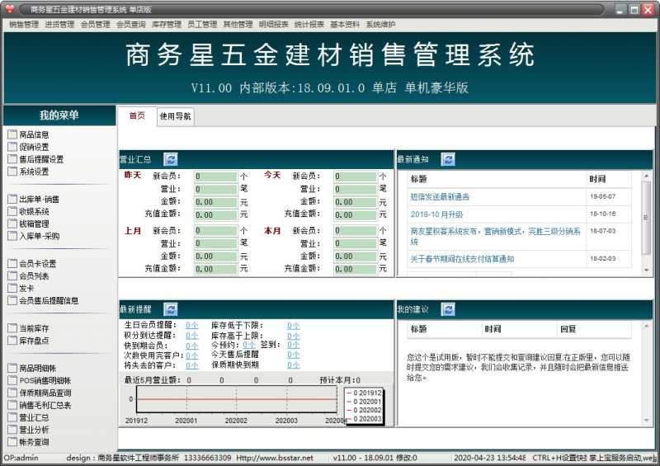Refresh the 最新通知 panel

[448, 159]
